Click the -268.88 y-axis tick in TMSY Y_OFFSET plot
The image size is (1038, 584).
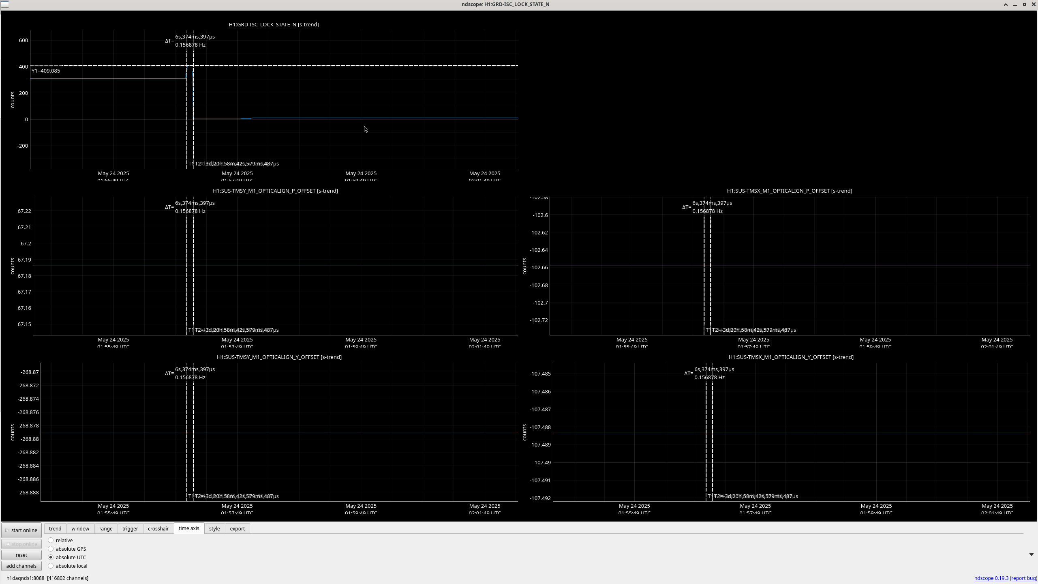[x=30, y=439]
